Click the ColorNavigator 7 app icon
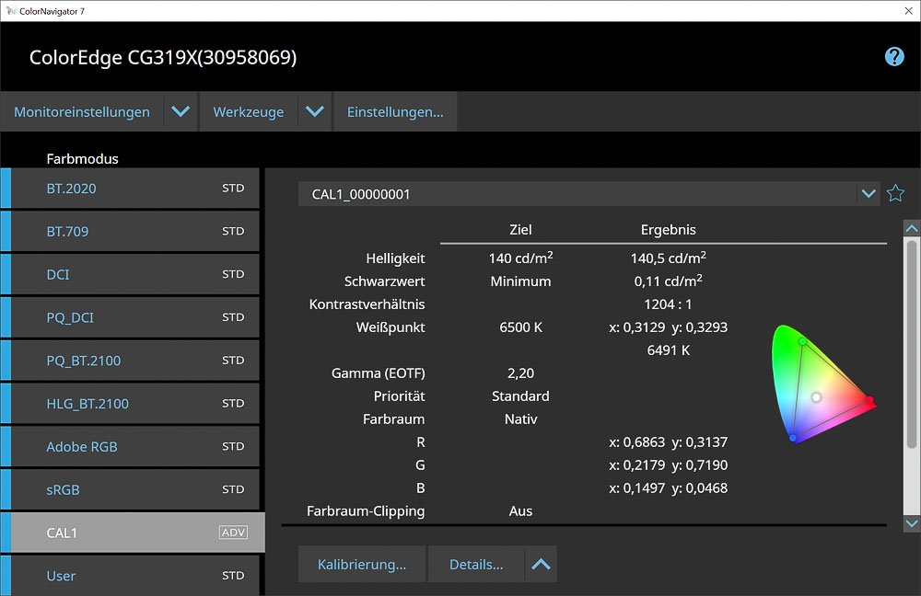Image resolution: width=921 pixels, height=596 pixels. (10, 11)
